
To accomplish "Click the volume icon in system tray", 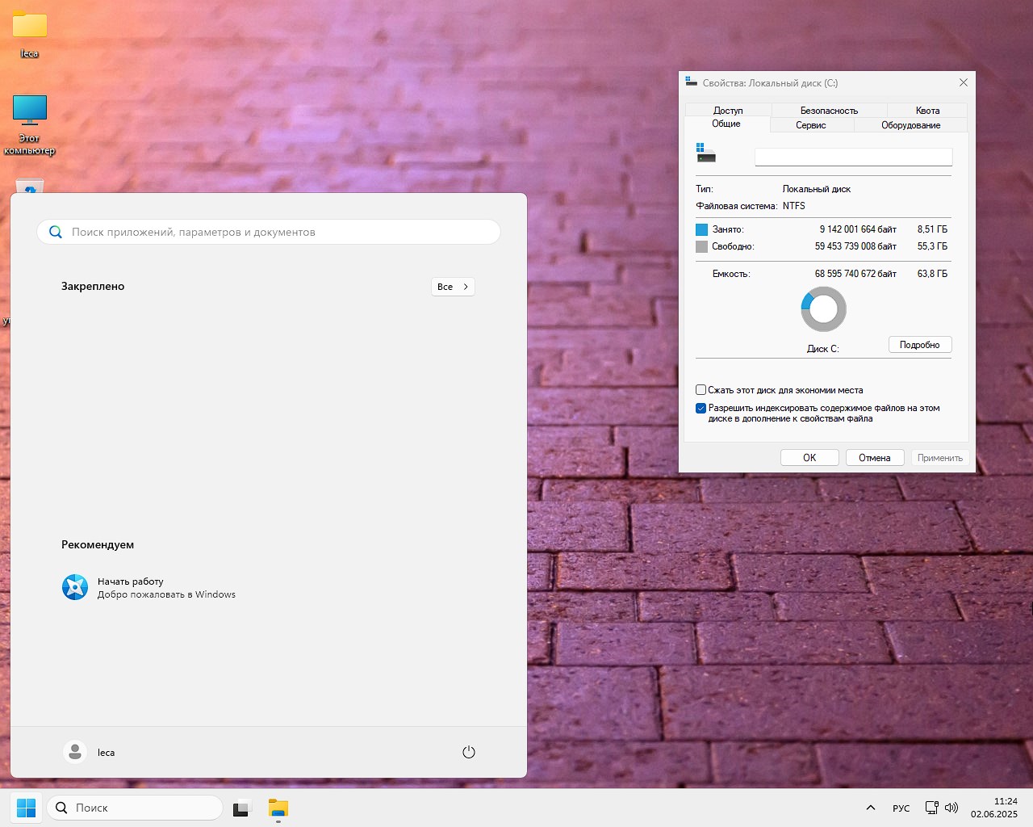I will point(951,808).
